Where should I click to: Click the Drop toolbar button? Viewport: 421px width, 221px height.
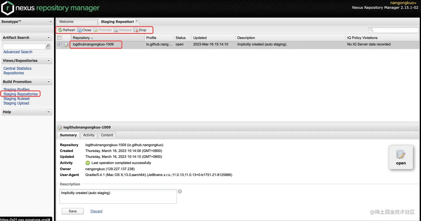click(x=140, y=30)
